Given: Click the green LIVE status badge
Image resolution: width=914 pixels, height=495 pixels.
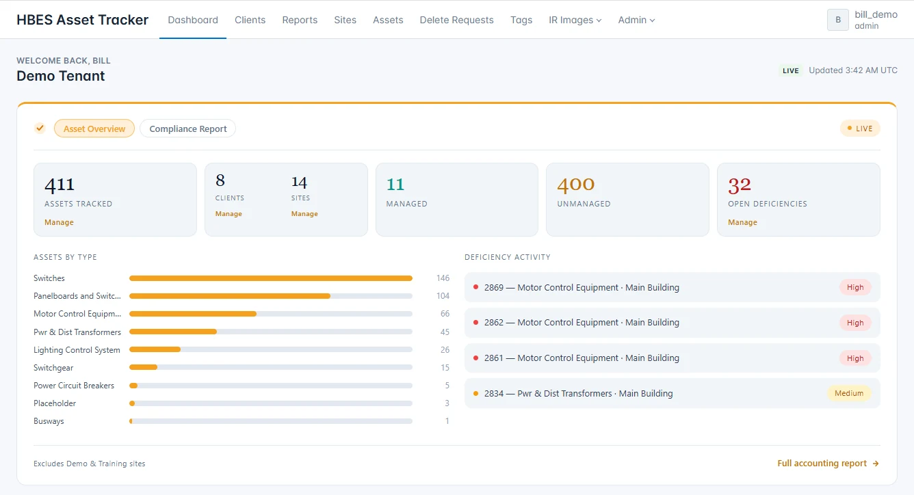Looking at the screenshot, I should (x=791, y=70).
